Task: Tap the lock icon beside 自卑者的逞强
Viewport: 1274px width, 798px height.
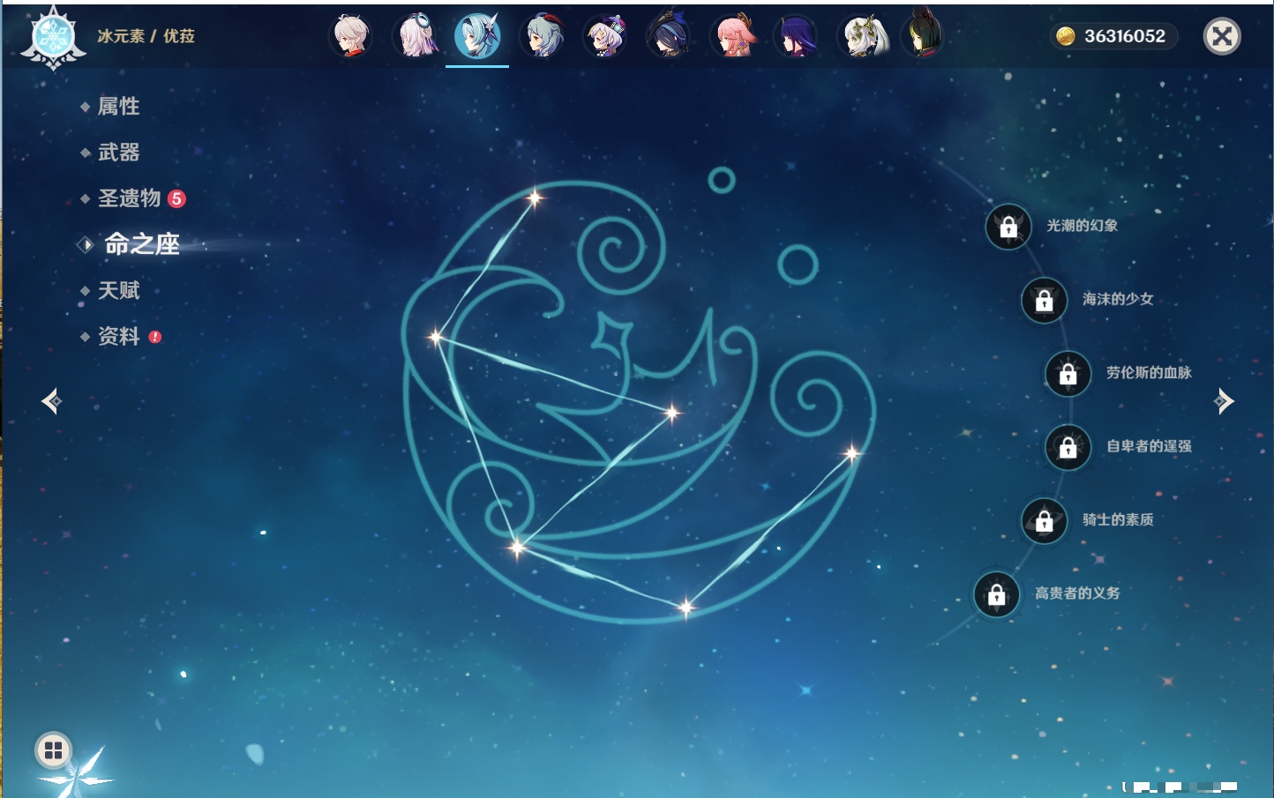Action: pyautogui.click(x=1068, y=447)
